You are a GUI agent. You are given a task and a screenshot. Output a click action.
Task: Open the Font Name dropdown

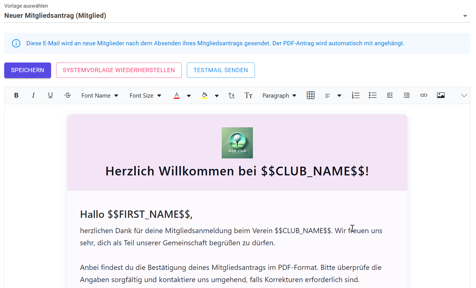(x=100, y=96)
